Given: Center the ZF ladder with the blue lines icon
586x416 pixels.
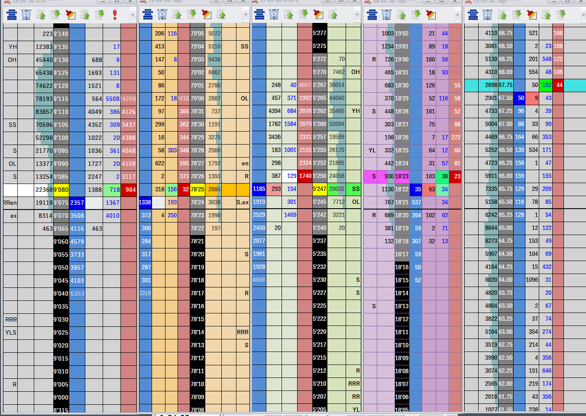Looking at the screenshot, I should [259, 15].
